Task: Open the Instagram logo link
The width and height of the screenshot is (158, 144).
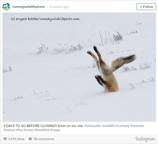Action: pos(145,139)
